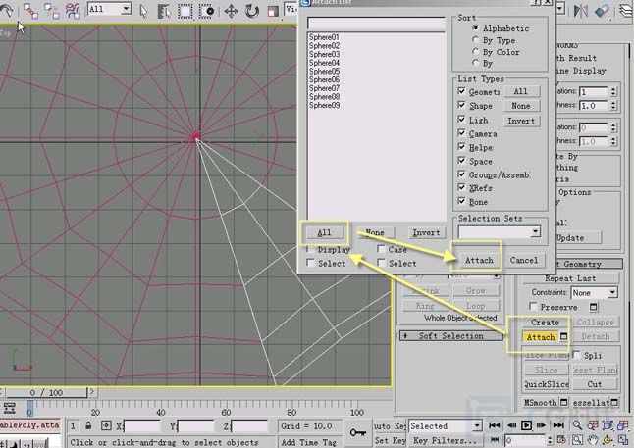Select the By Color sort option
The image size is (634, 448).
475,51
